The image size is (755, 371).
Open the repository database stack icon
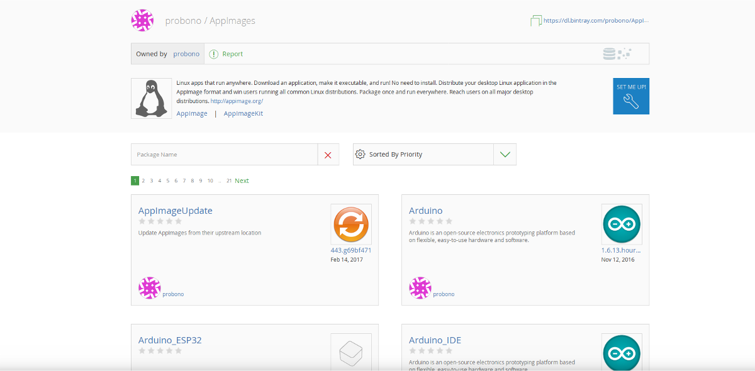point(609,54)
